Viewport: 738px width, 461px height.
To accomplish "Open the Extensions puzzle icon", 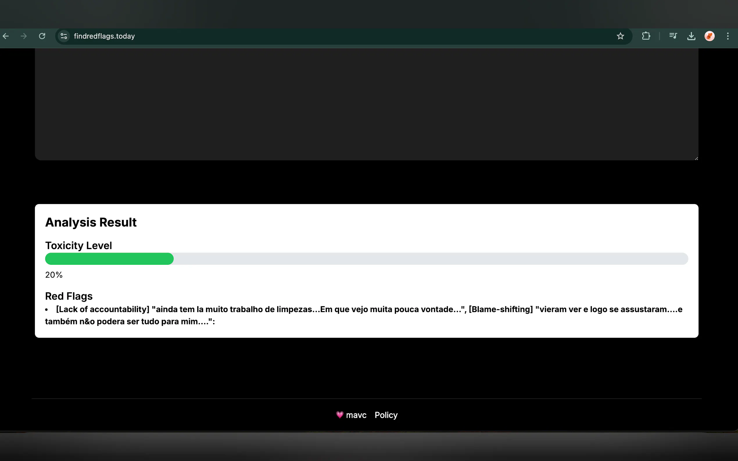I will 646,36.
